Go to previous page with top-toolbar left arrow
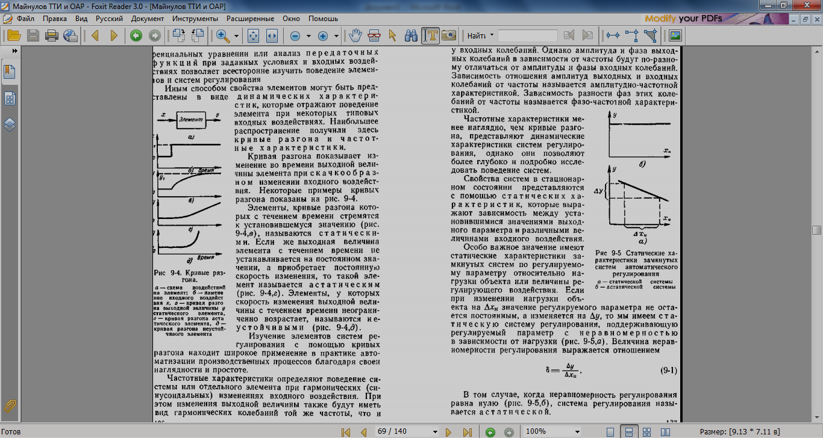This screenshot has height=438, width=823. pyautogui.click(x=95, y=35)
